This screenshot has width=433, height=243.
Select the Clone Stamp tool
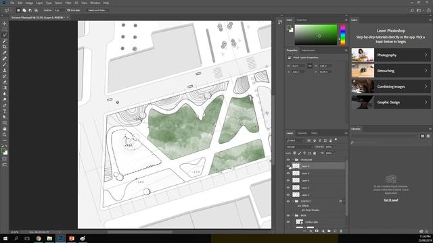tap(5, 70)
